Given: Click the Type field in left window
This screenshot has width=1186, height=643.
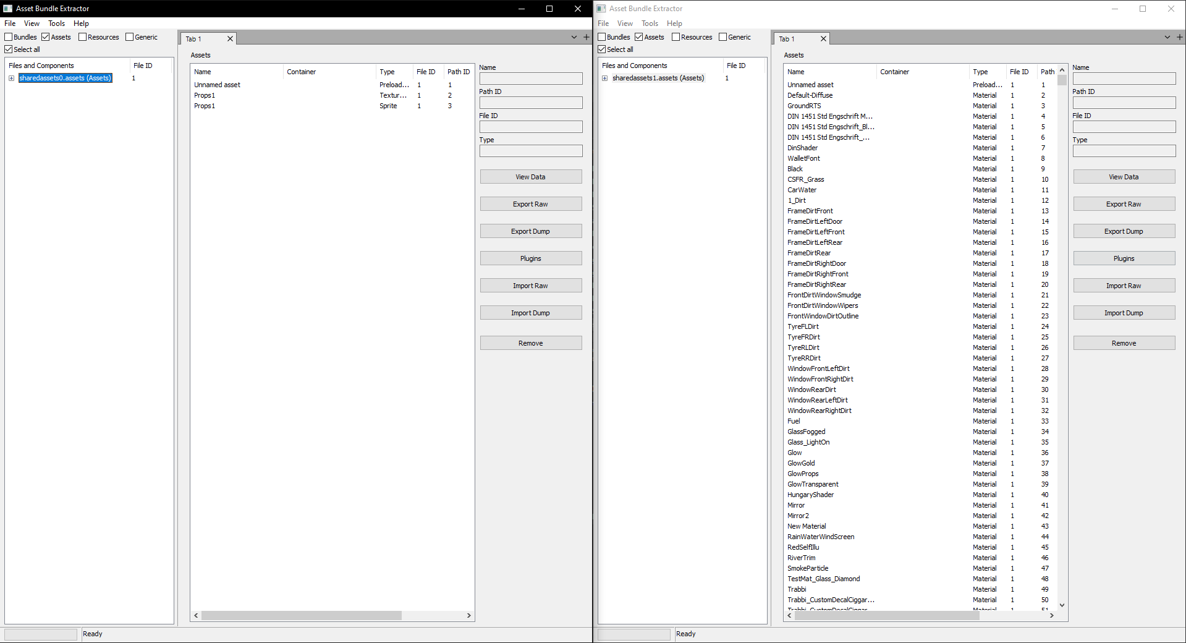Looking at the screenshot, I should click(x=531, y=151).
